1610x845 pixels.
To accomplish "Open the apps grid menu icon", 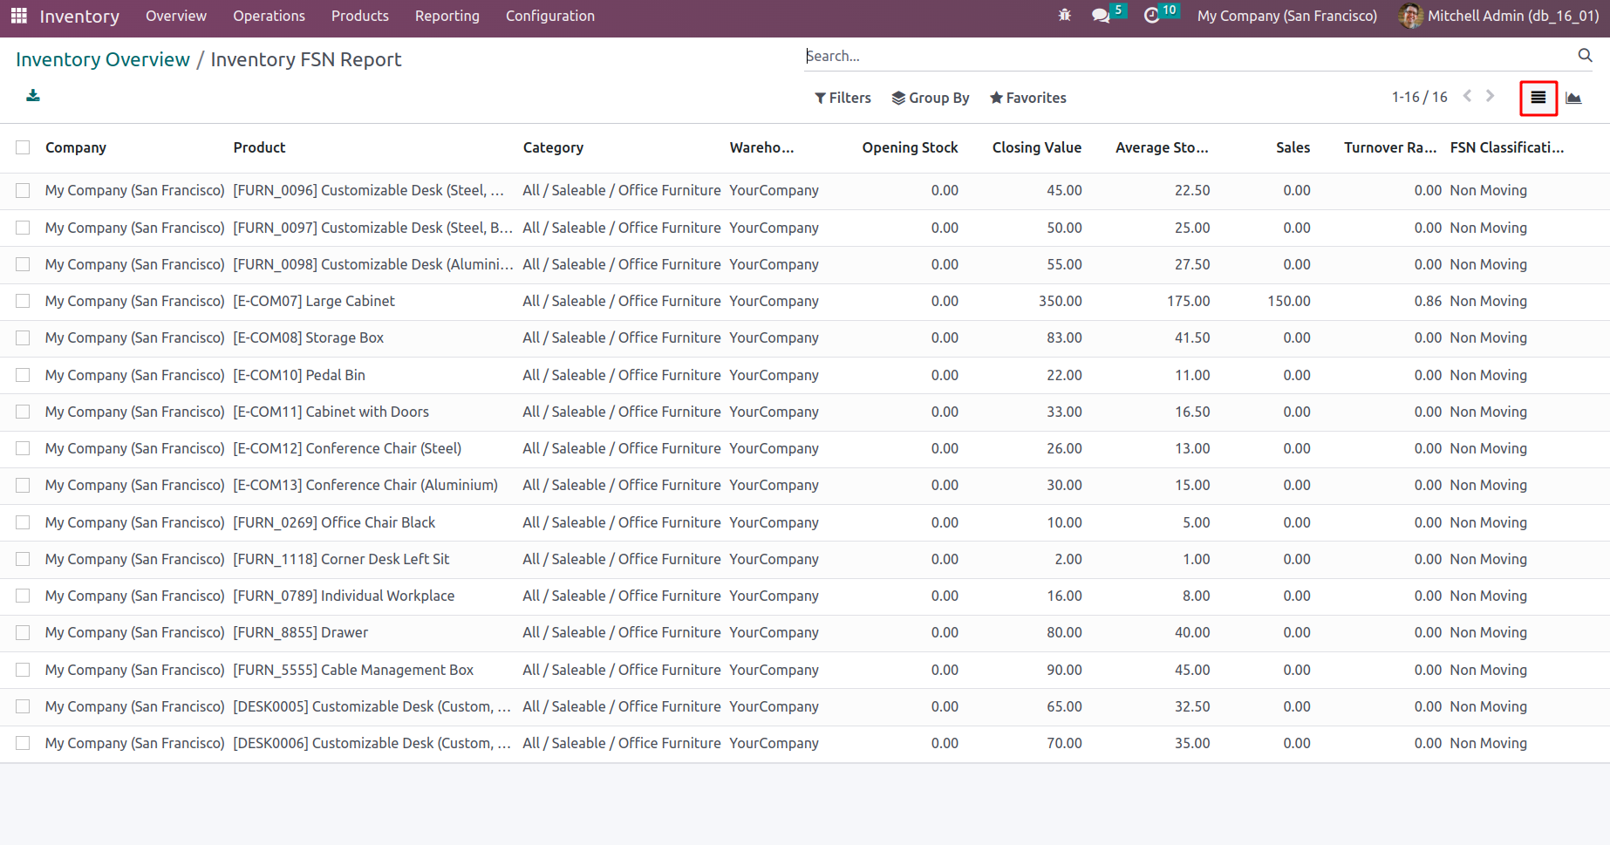I will (19, 16).
